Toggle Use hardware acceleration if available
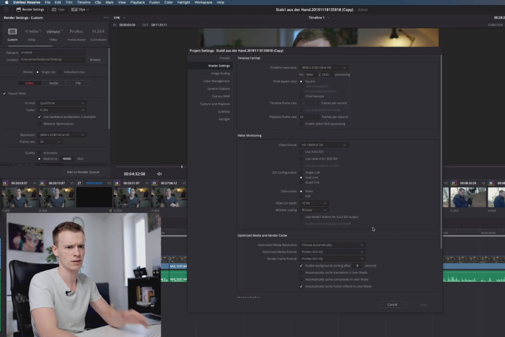505x337 pixels. tap(39, 117)
